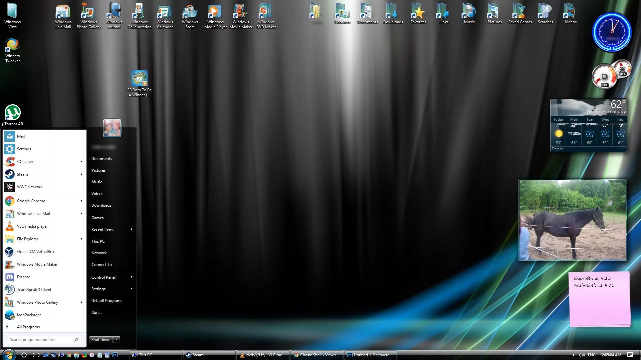Open Notepad from the taskbar
Image resolution: width=641 pixels, height=360 pixels.
pos(99,355)
